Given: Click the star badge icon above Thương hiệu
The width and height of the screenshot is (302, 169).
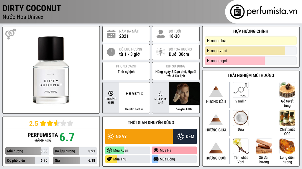Looking at the screenshot, I should 111,93.
